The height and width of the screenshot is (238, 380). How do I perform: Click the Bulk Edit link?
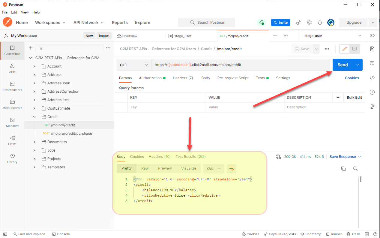tap(354, 98)
